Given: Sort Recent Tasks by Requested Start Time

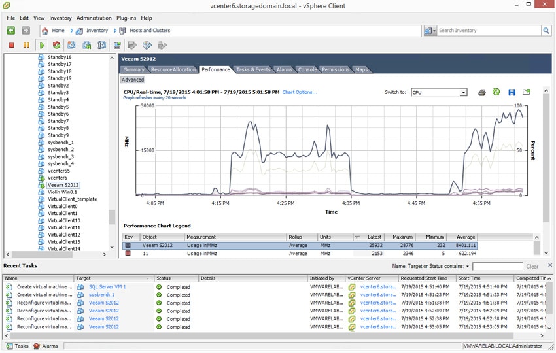Looking at the screenshot, I should click(426, 278).
